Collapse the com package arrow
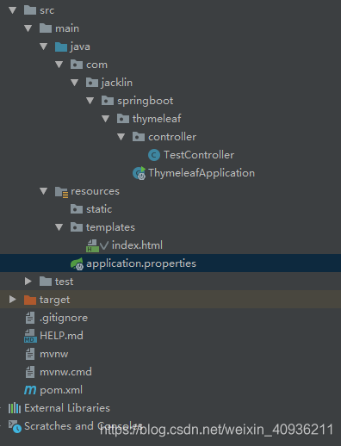The width and height of the screenshot is (341, 446). click(59, 65)
